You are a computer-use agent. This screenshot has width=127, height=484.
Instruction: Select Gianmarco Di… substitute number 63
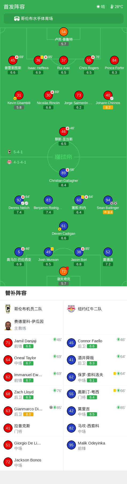click(8, 411)
